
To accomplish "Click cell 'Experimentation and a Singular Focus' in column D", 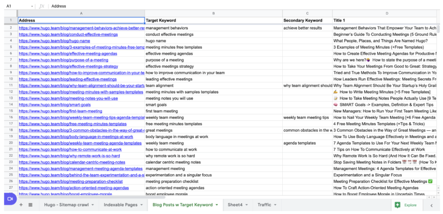I will (385, 175).
